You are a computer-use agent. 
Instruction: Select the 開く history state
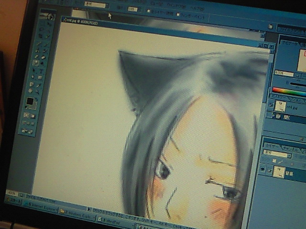(x=286, y=118)
